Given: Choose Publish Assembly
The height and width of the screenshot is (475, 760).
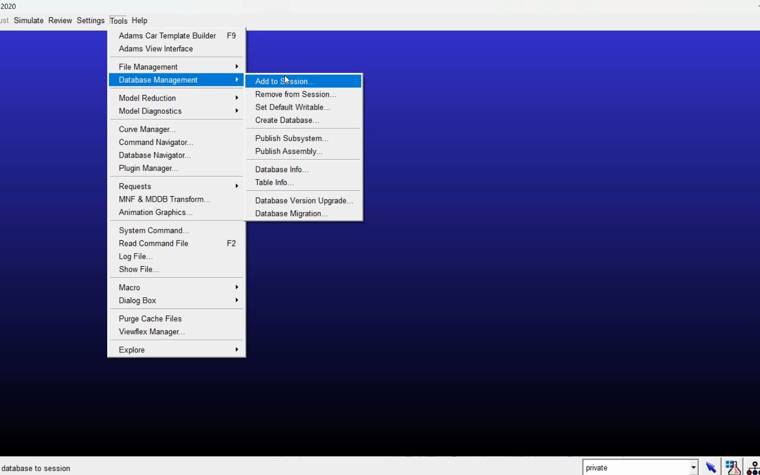Looking at the screenshot, I should pos(303,151).
